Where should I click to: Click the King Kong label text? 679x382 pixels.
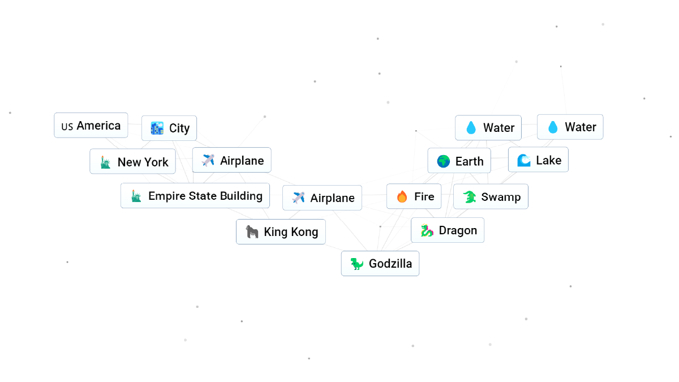pos(291,231)
